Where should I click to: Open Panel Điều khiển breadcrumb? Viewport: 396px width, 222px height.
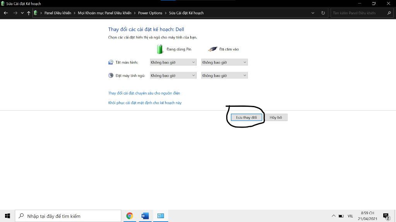(58, 13)
